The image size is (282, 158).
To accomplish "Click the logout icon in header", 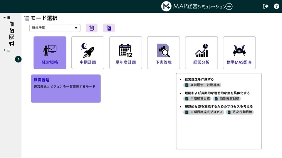I will point(266,6).
